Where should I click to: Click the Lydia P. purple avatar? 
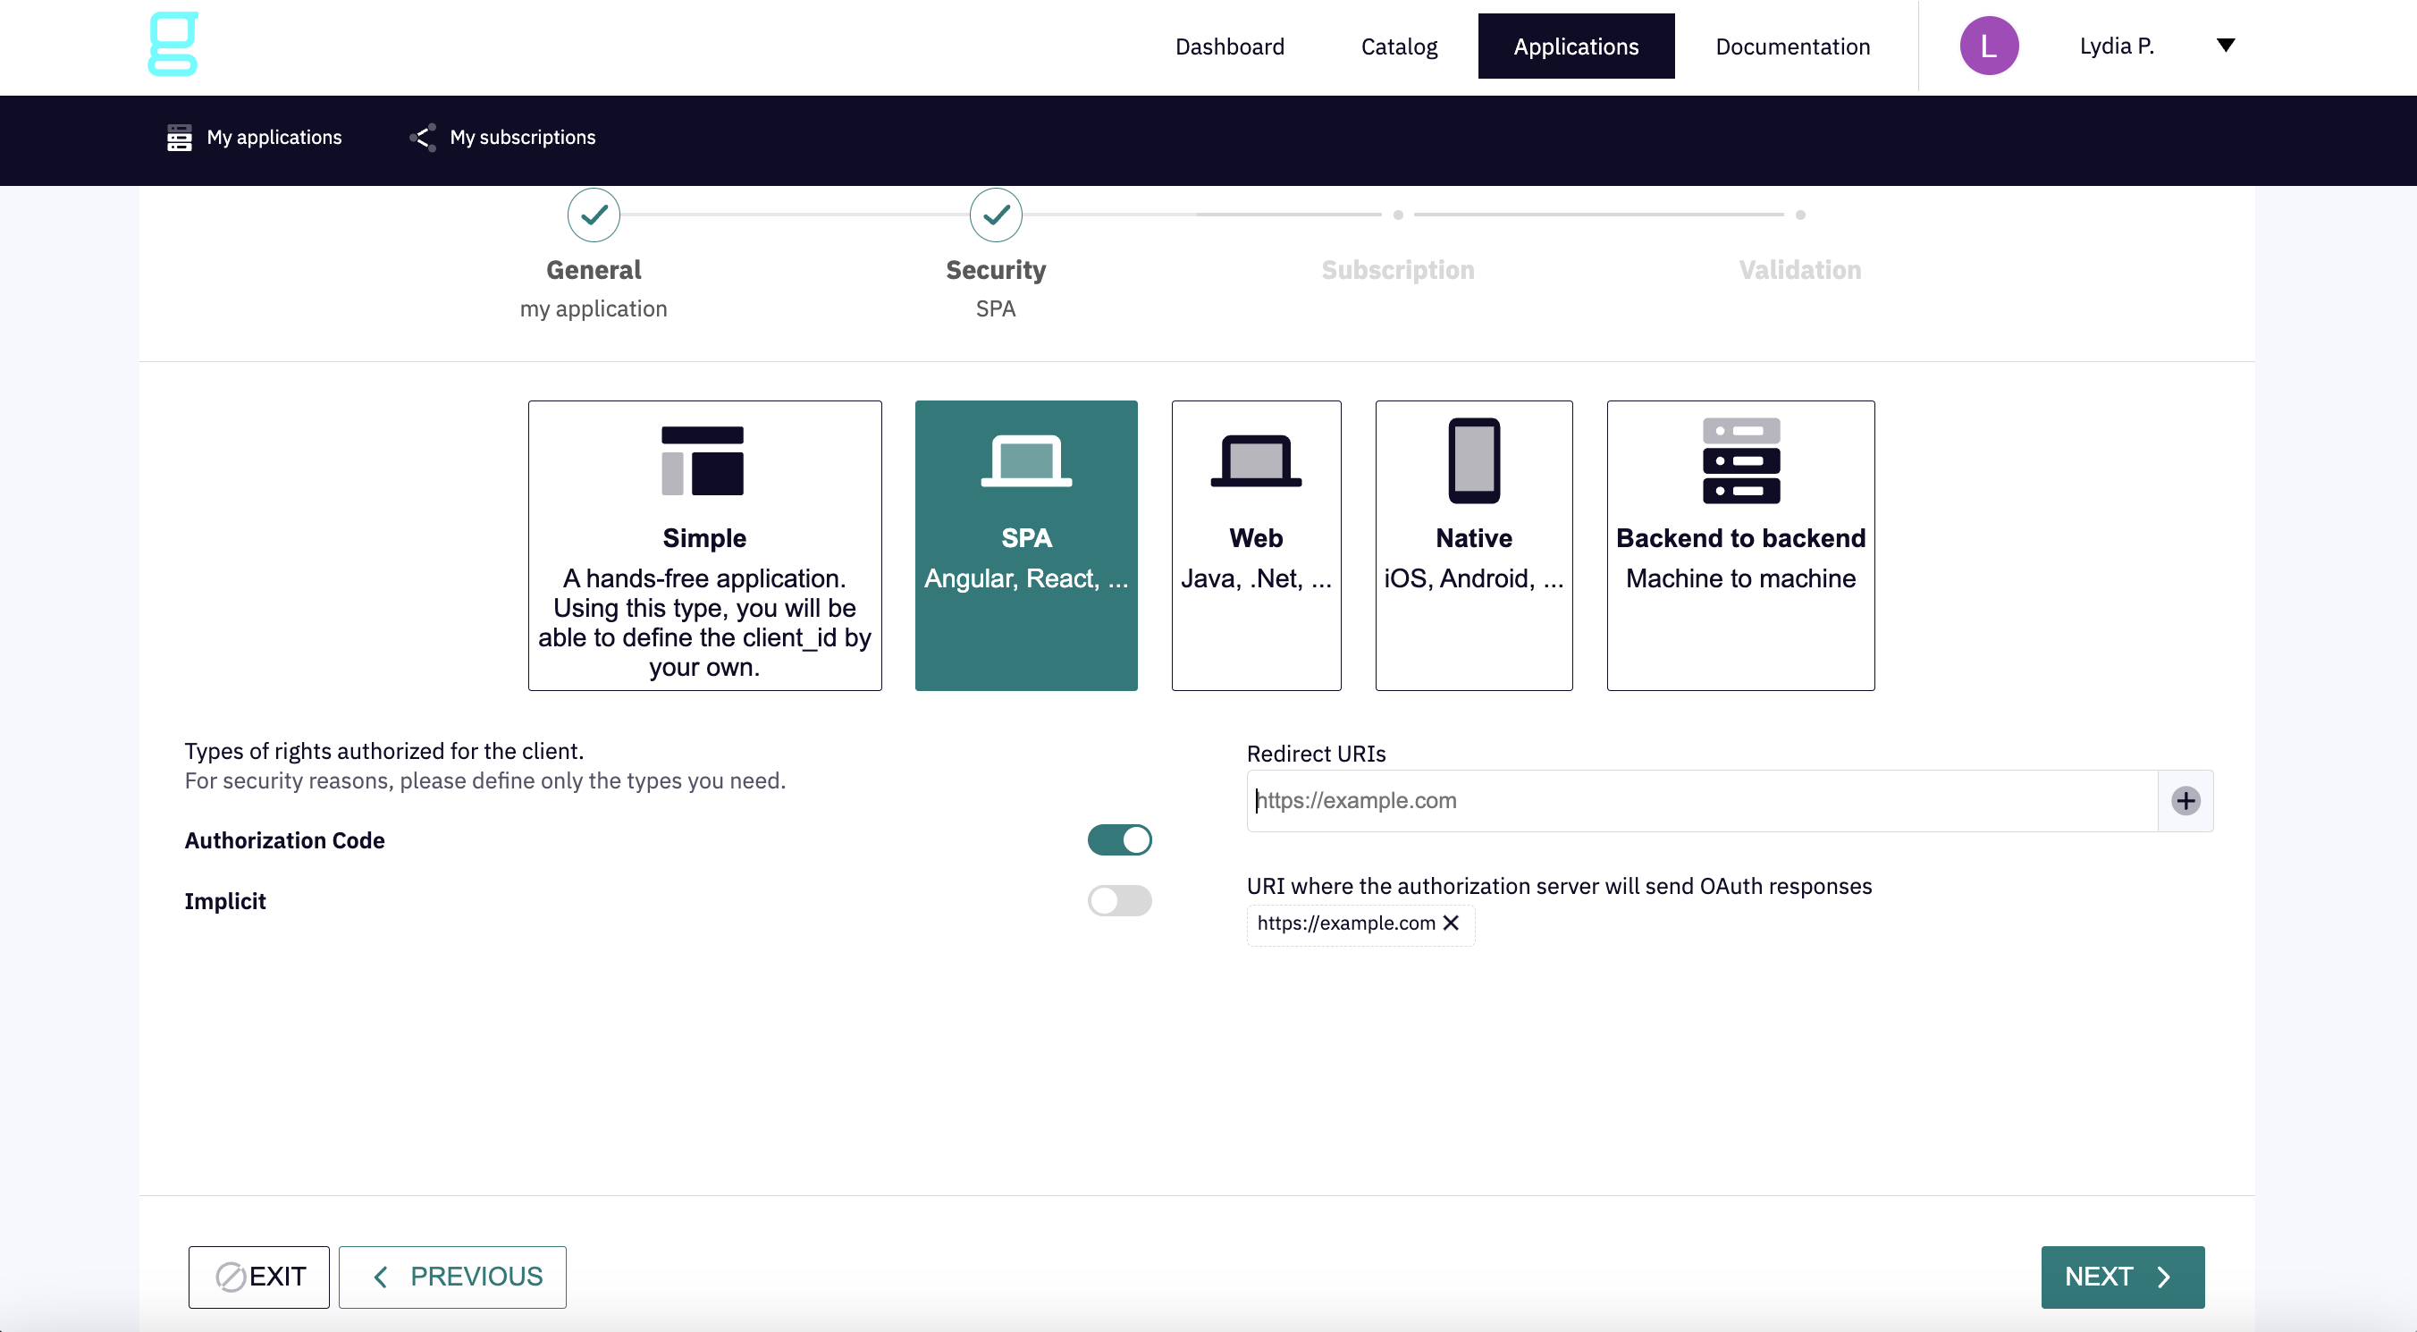[1988, 46]
